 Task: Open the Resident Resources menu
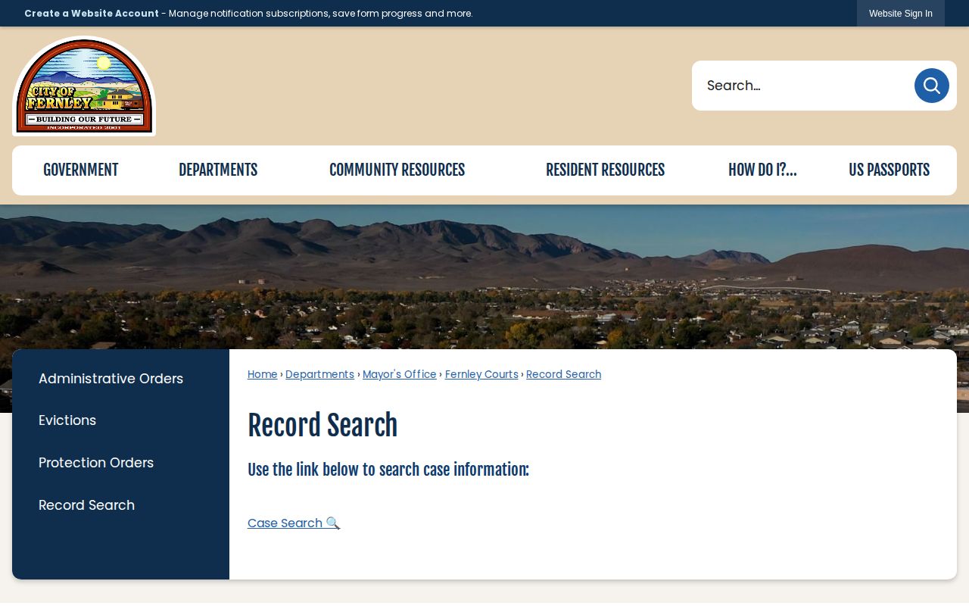[605, 170]
